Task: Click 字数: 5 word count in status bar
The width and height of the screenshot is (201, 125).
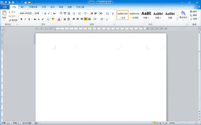Action: point(16,123)
